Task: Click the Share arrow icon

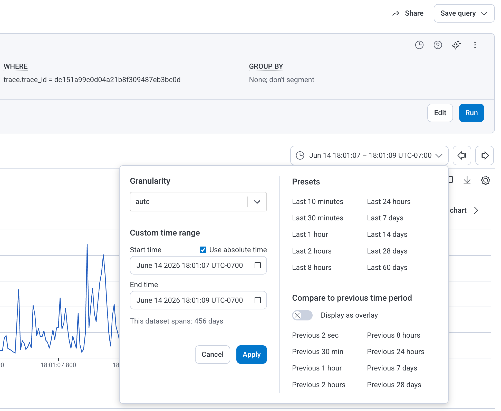Action: click(396, 13)
